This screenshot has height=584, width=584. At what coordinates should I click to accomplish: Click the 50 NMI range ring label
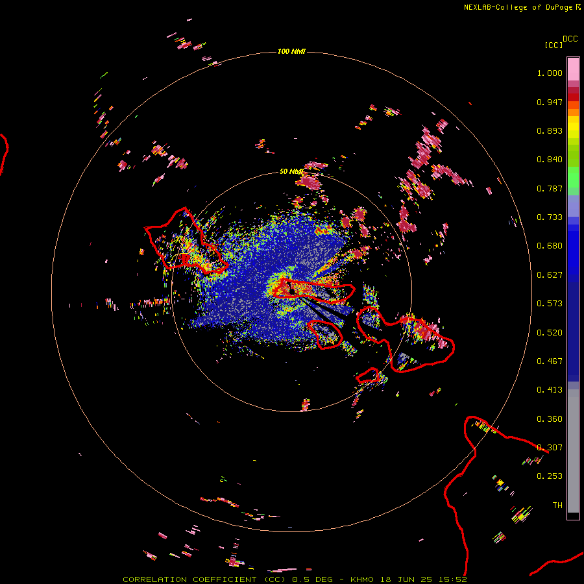point(291,171)
